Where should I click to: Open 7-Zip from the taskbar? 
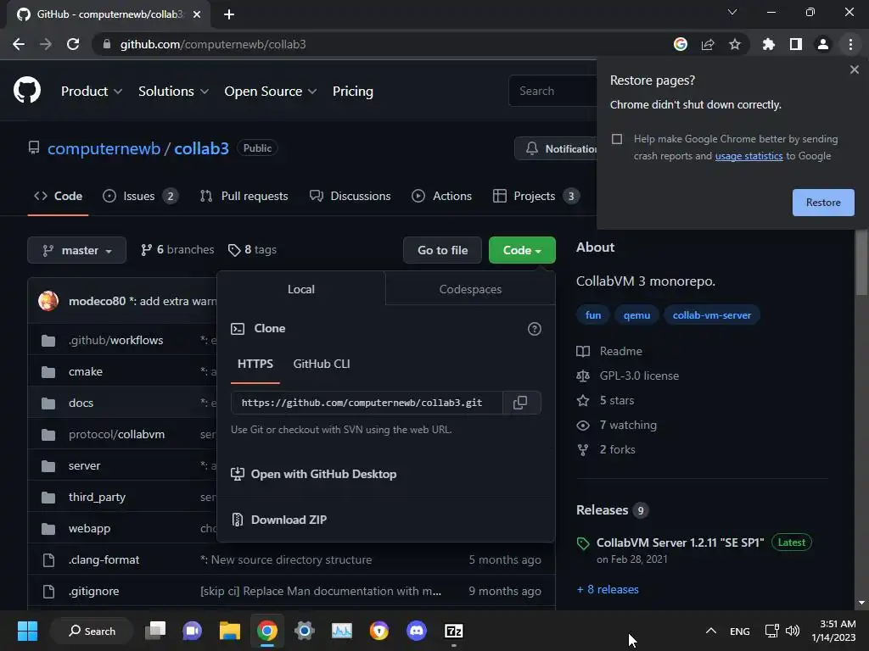[453, 631]
